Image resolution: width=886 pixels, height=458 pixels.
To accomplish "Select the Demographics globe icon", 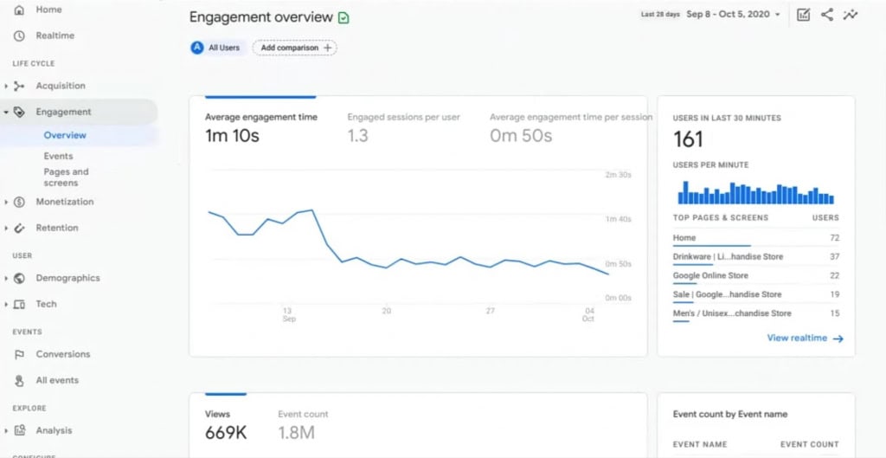I will pos(19,278).
